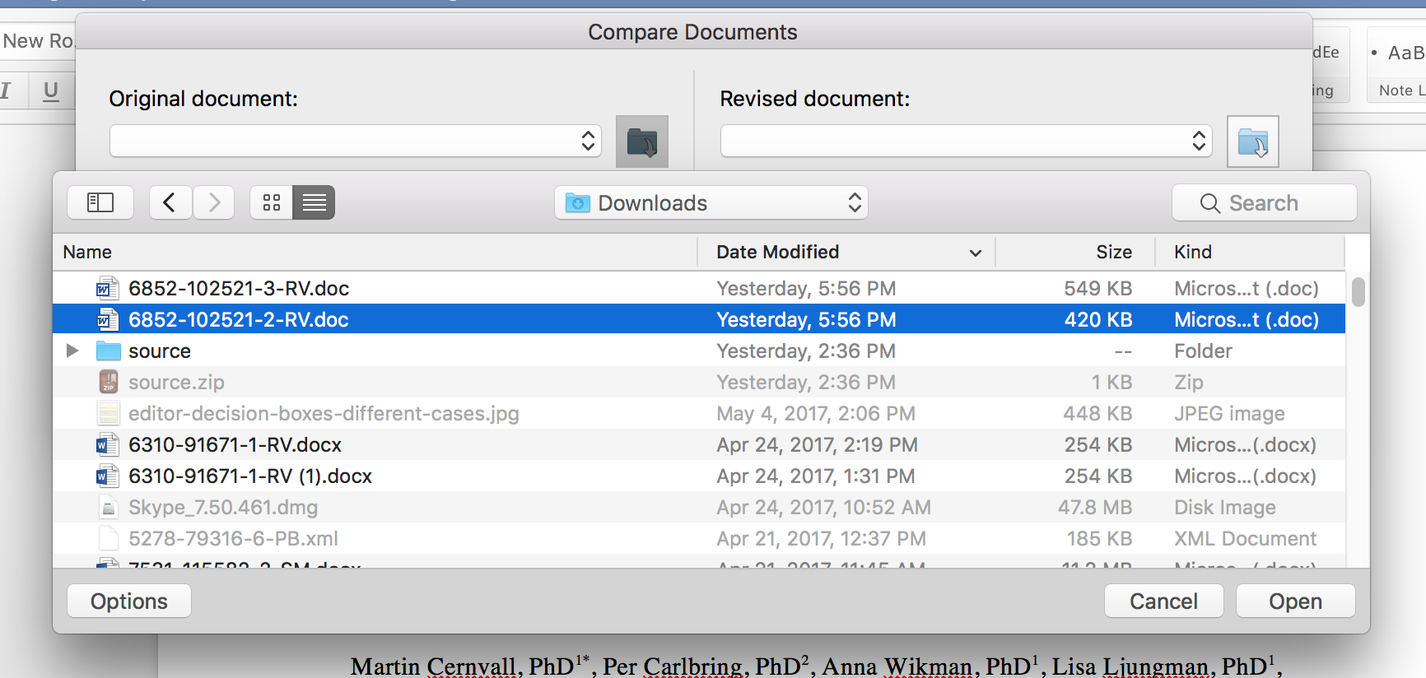Go forward in file browser
This screenshot has height=678, width=1426.
[214, 202]
